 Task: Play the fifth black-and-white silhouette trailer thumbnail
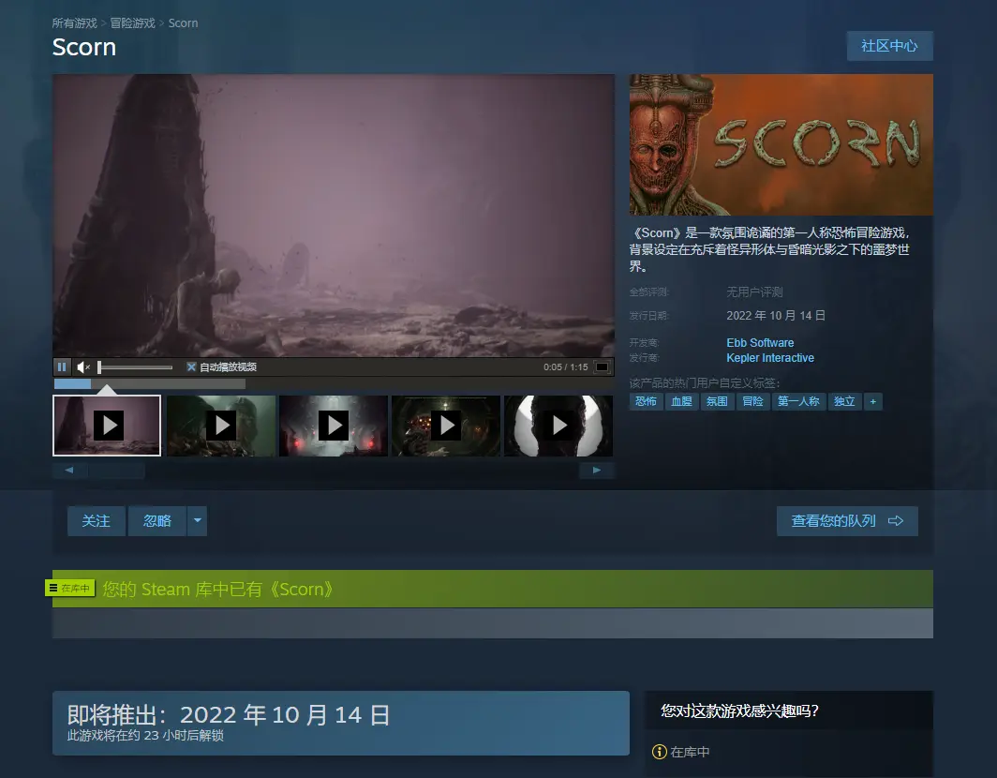click(x=558, y=426)
